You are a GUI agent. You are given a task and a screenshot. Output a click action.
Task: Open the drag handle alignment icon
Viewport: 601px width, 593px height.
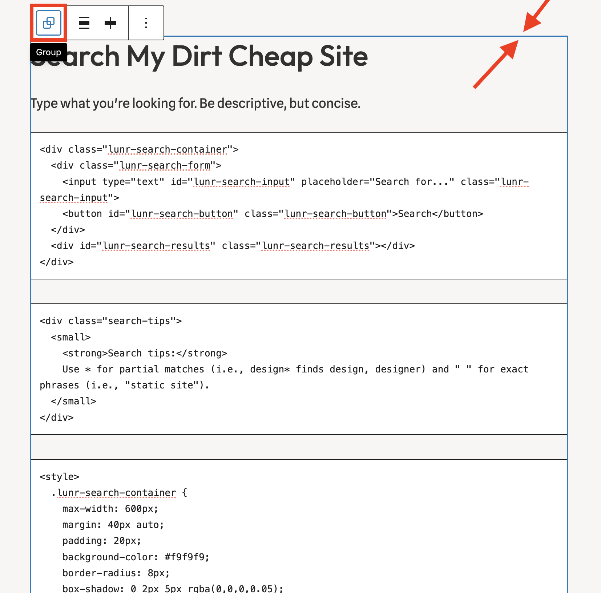84,23
